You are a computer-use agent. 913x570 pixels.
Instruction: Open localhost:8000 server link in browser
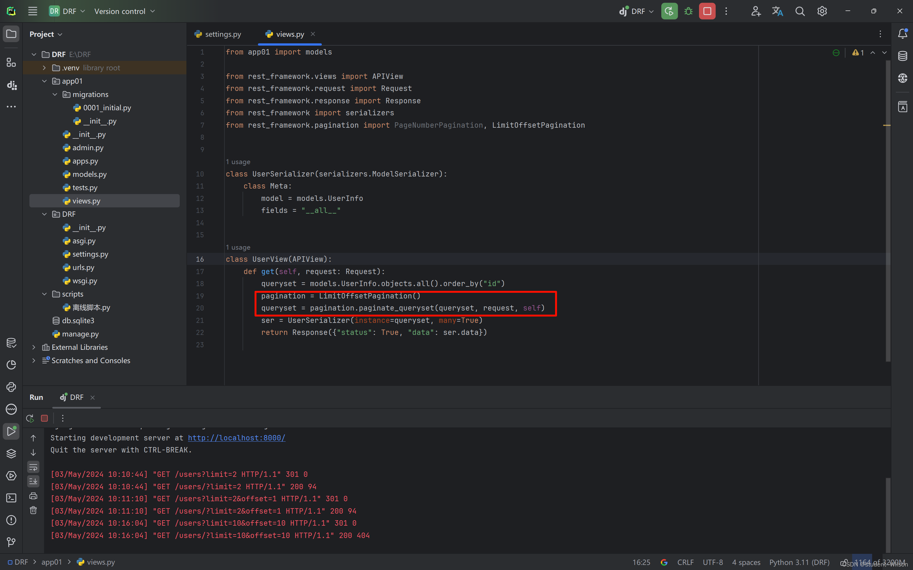(x=236, y=437)
